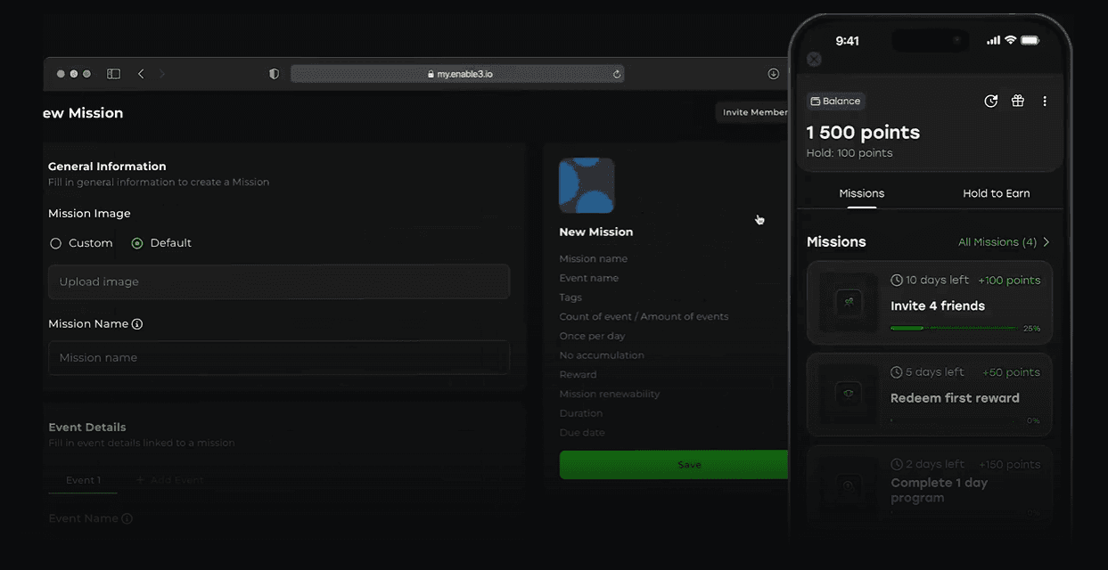Open the privacy shield icon in browser toolbar

[275, 74]
